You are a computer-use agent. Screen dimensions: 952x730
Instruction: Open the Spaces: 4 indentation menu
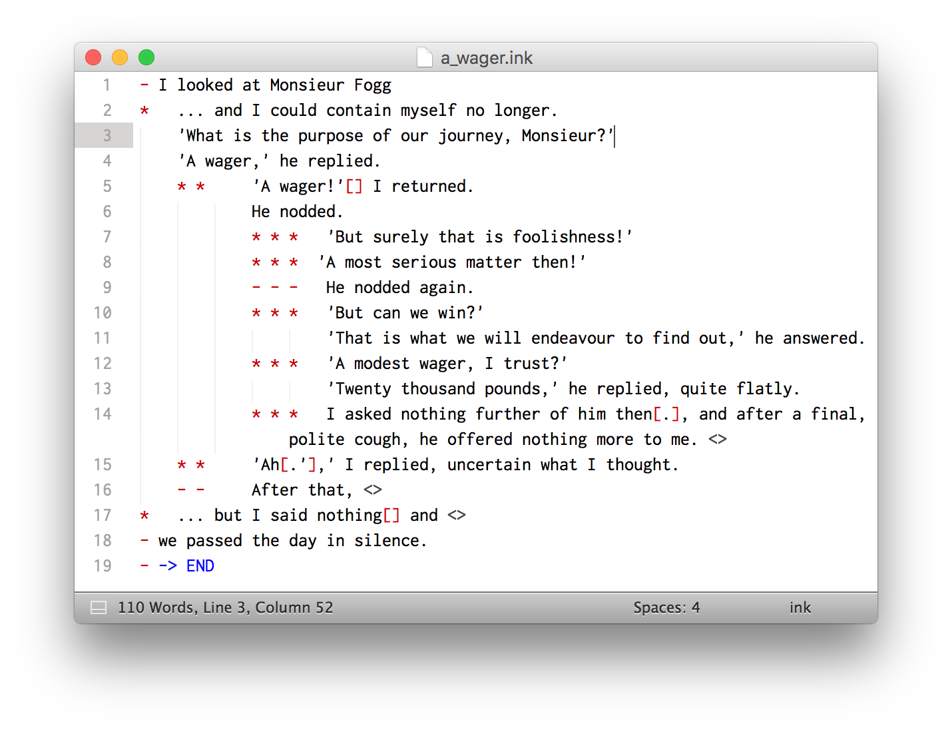click(x=666, y=607)
